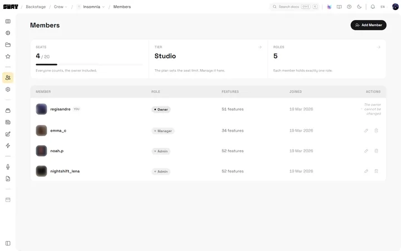Open the envelope inbox icon in sidebar

8,200
